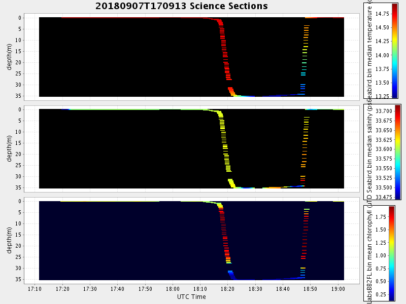The height and width of the screenshot is (304, 406).
Task: Select the 17:10 time tick label
Action: (x=35, y=289)
